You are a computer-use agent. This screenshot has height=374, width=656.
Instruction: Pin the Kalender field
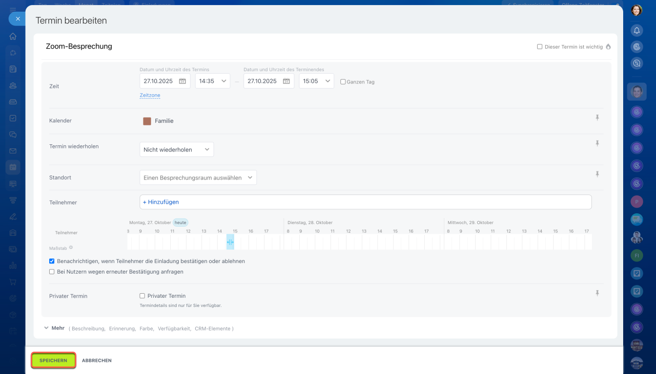point(597,118)
